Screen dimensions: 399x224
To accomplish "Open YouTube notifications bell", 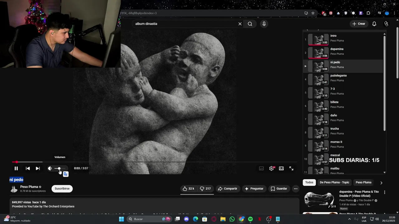I will tap(374, 24).
